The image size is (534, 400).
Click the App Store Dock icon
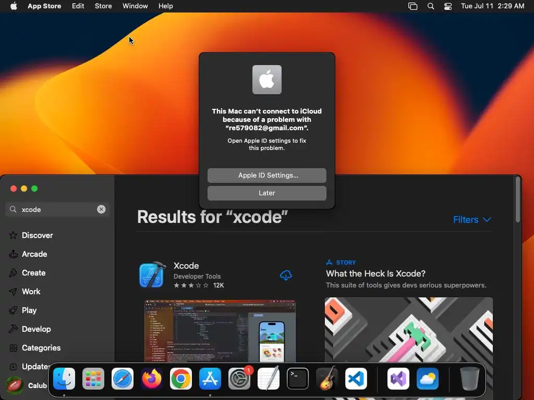210,379
